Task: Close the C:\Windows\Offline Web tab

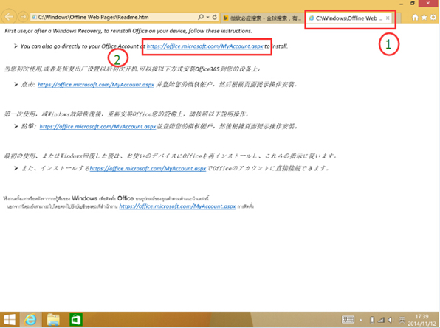Action: coord(388,18)
